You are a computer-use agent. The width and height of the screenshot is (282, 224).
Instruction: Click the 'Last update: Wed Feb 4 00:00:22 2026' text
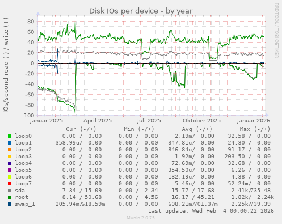tap(211, 211)
